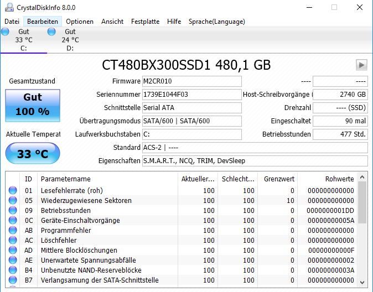This screenshot has height=292, width=373.
Task: Click the blue status orb for drive C:
Action: click(5, 32)
